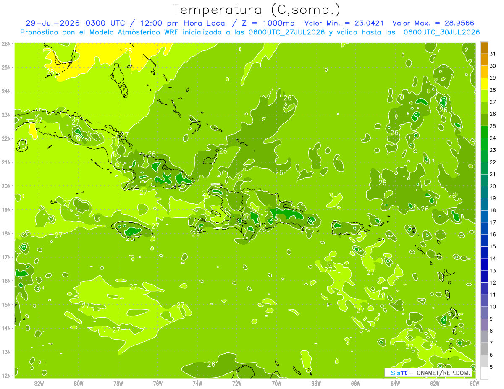This screenshot has height=389, width=504.
Task: Click the 13N latitude axis label
Action: pos(6,352)
